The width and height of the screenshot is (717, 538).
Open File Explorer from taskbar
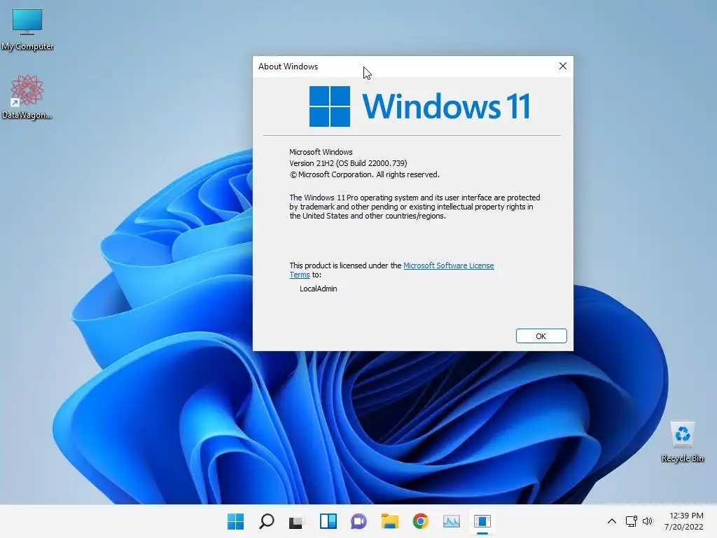(389, 521)
